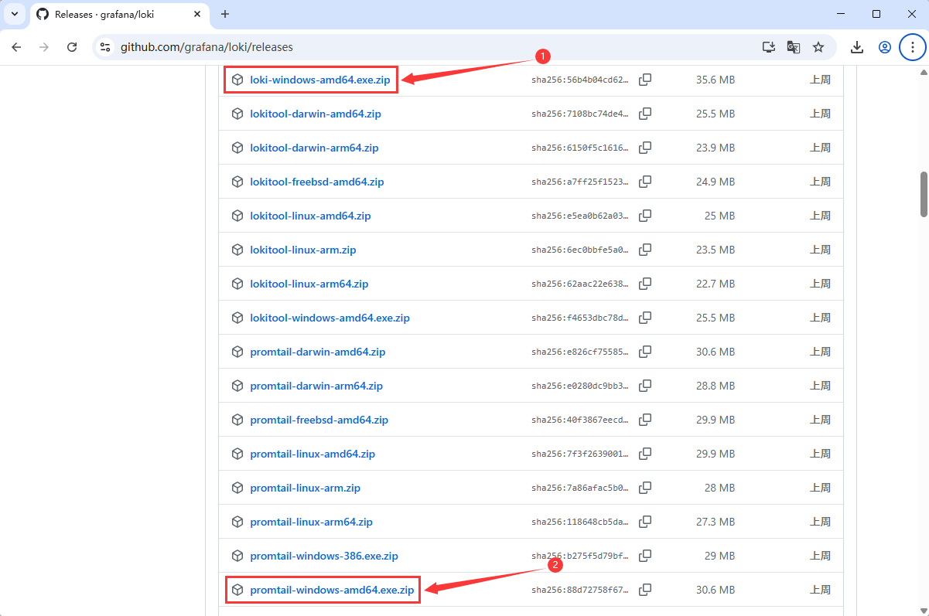Download lokitool-linux-amd64.zip

(x=310, y=216)
